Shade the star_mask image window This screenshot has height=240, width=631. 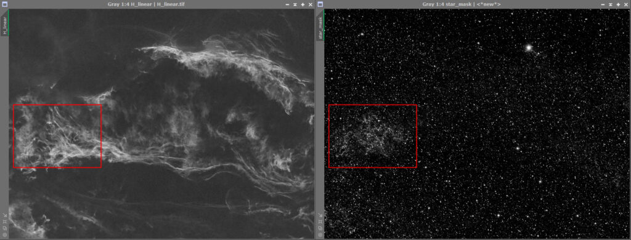click(611, 4)
